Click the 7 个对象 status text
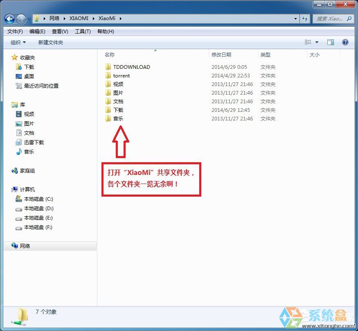Screen dimensions: 358x331 (x=46, y=312)
